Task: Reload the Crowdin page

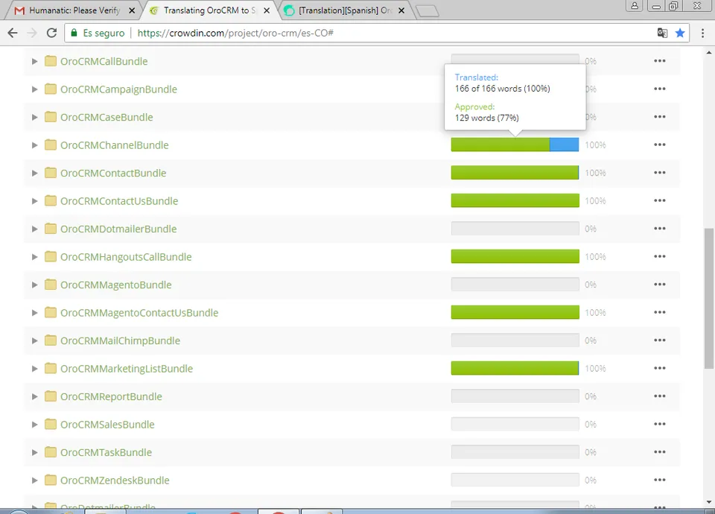Action: pyautogui.click(x=51, y=33)
